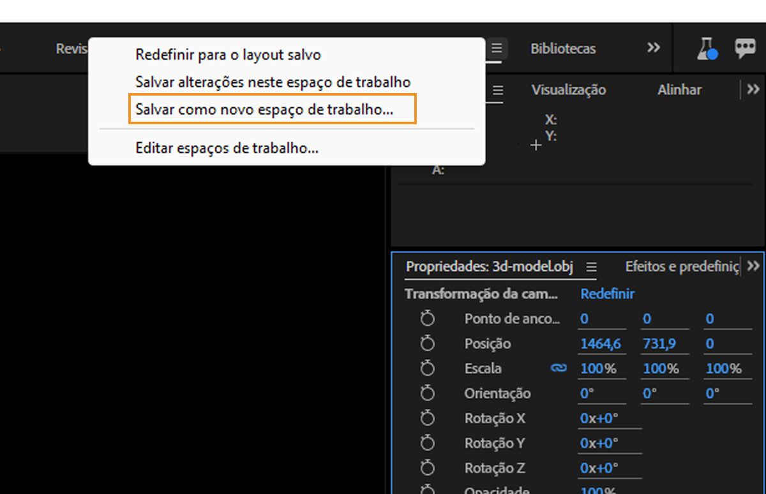
Task: Toggle the stopwatch for Ponto de ancoragem
Action: tap(428, 318)
